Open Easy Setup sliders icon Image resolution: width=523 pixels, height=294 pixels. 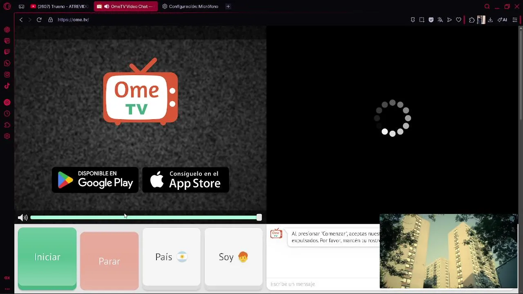pyautogui.click(x=515, y=20)
